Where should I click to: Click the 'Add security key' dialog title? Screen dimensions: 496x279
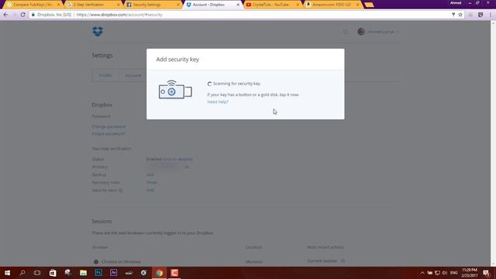click(x=177, y=60)
